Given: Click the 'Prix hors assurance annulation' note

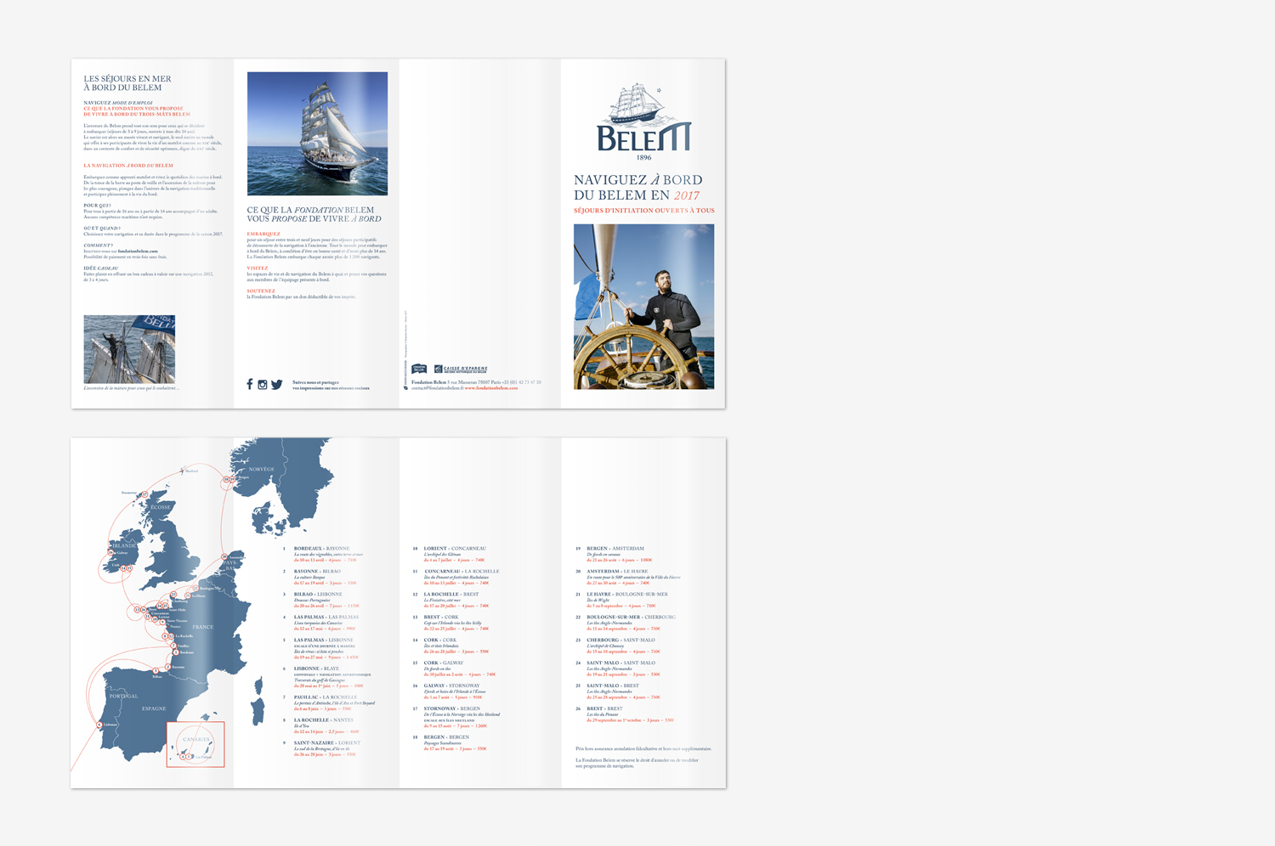Looking at the screenshot, I should [643, 749].
